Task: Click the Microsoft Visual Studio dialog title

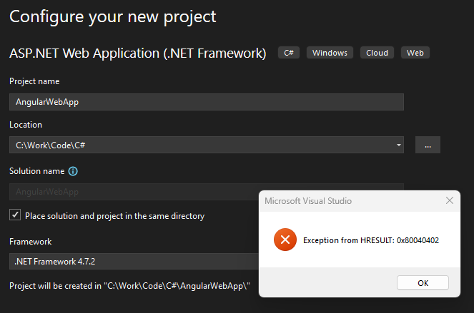Action: pyautogui.click(x=308, y=201)
